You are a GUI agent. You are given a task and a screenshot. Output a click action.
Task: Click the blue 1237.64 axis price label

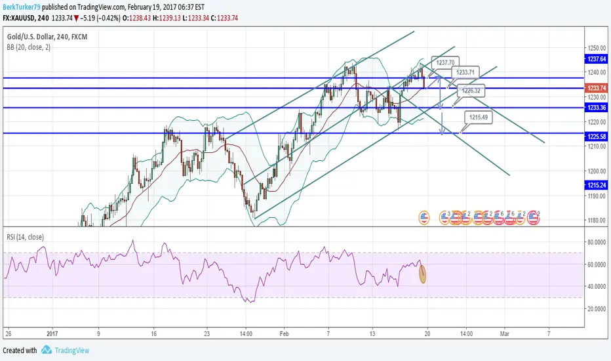pos(597,59)
